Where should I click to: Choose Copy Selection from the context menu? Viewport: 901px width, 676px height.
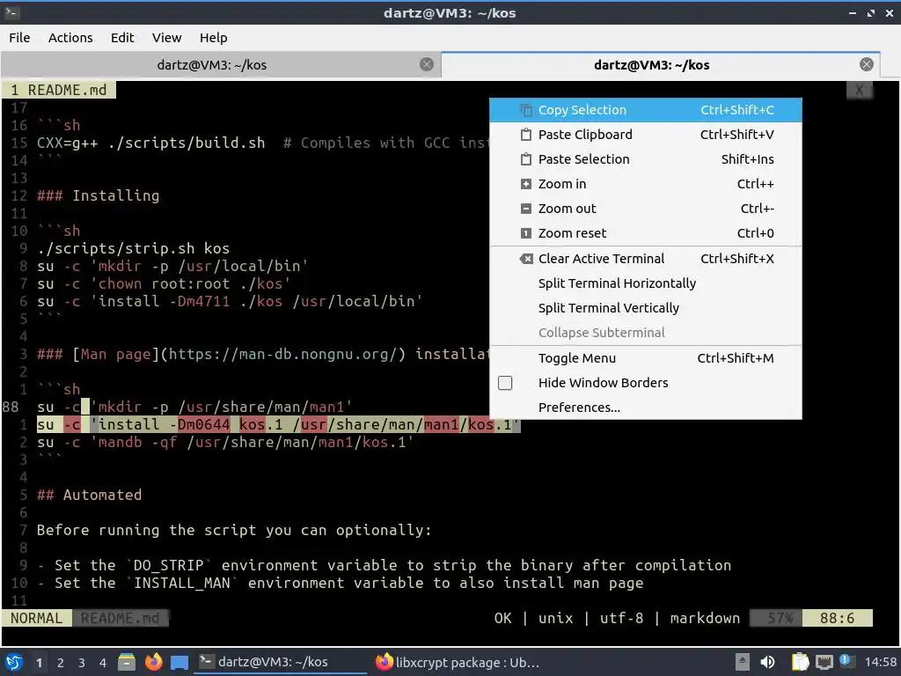point(645,110)
